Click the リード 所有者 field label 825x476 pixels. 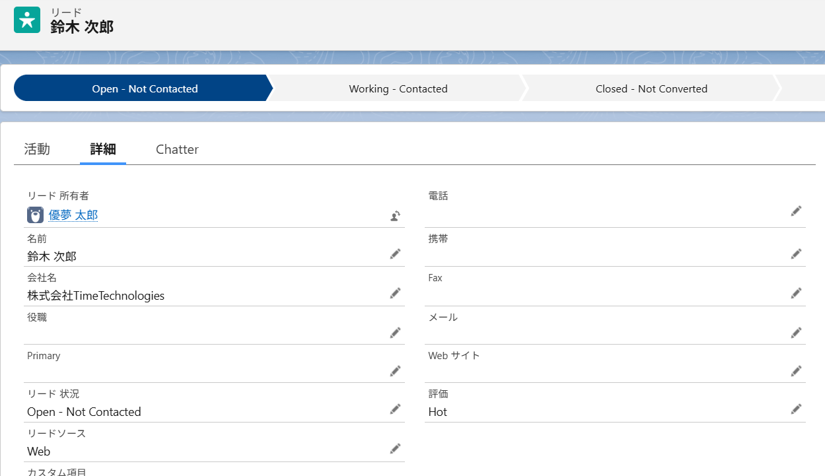point(58,195)
